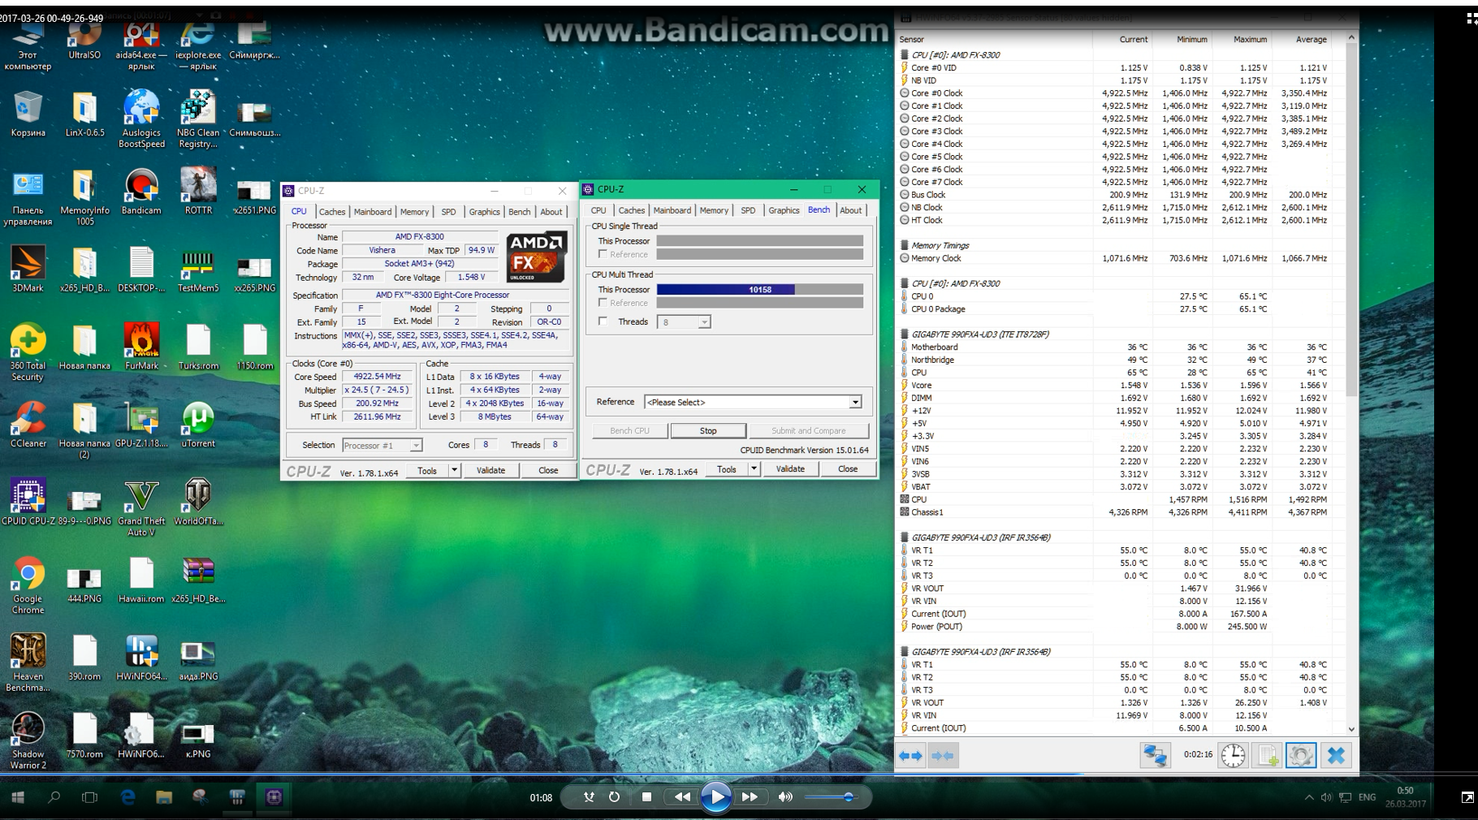Click the player fast-forward button
1478x820 pixels.
(x=750, y=797)
